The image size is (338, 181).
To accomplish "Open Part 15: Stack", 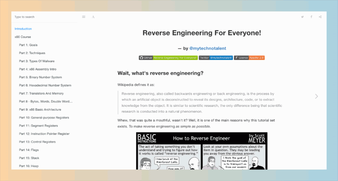I will coord(29,158).
